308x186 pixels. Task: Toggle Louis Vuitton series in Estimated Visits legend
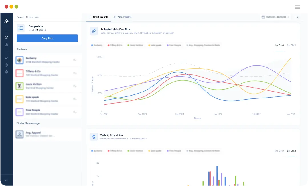tap(135, 45)
